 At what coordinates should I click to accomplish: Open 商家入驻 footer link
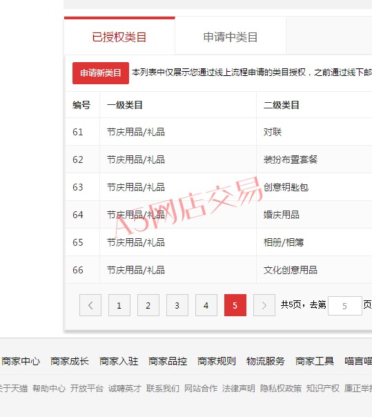point(119,361)
